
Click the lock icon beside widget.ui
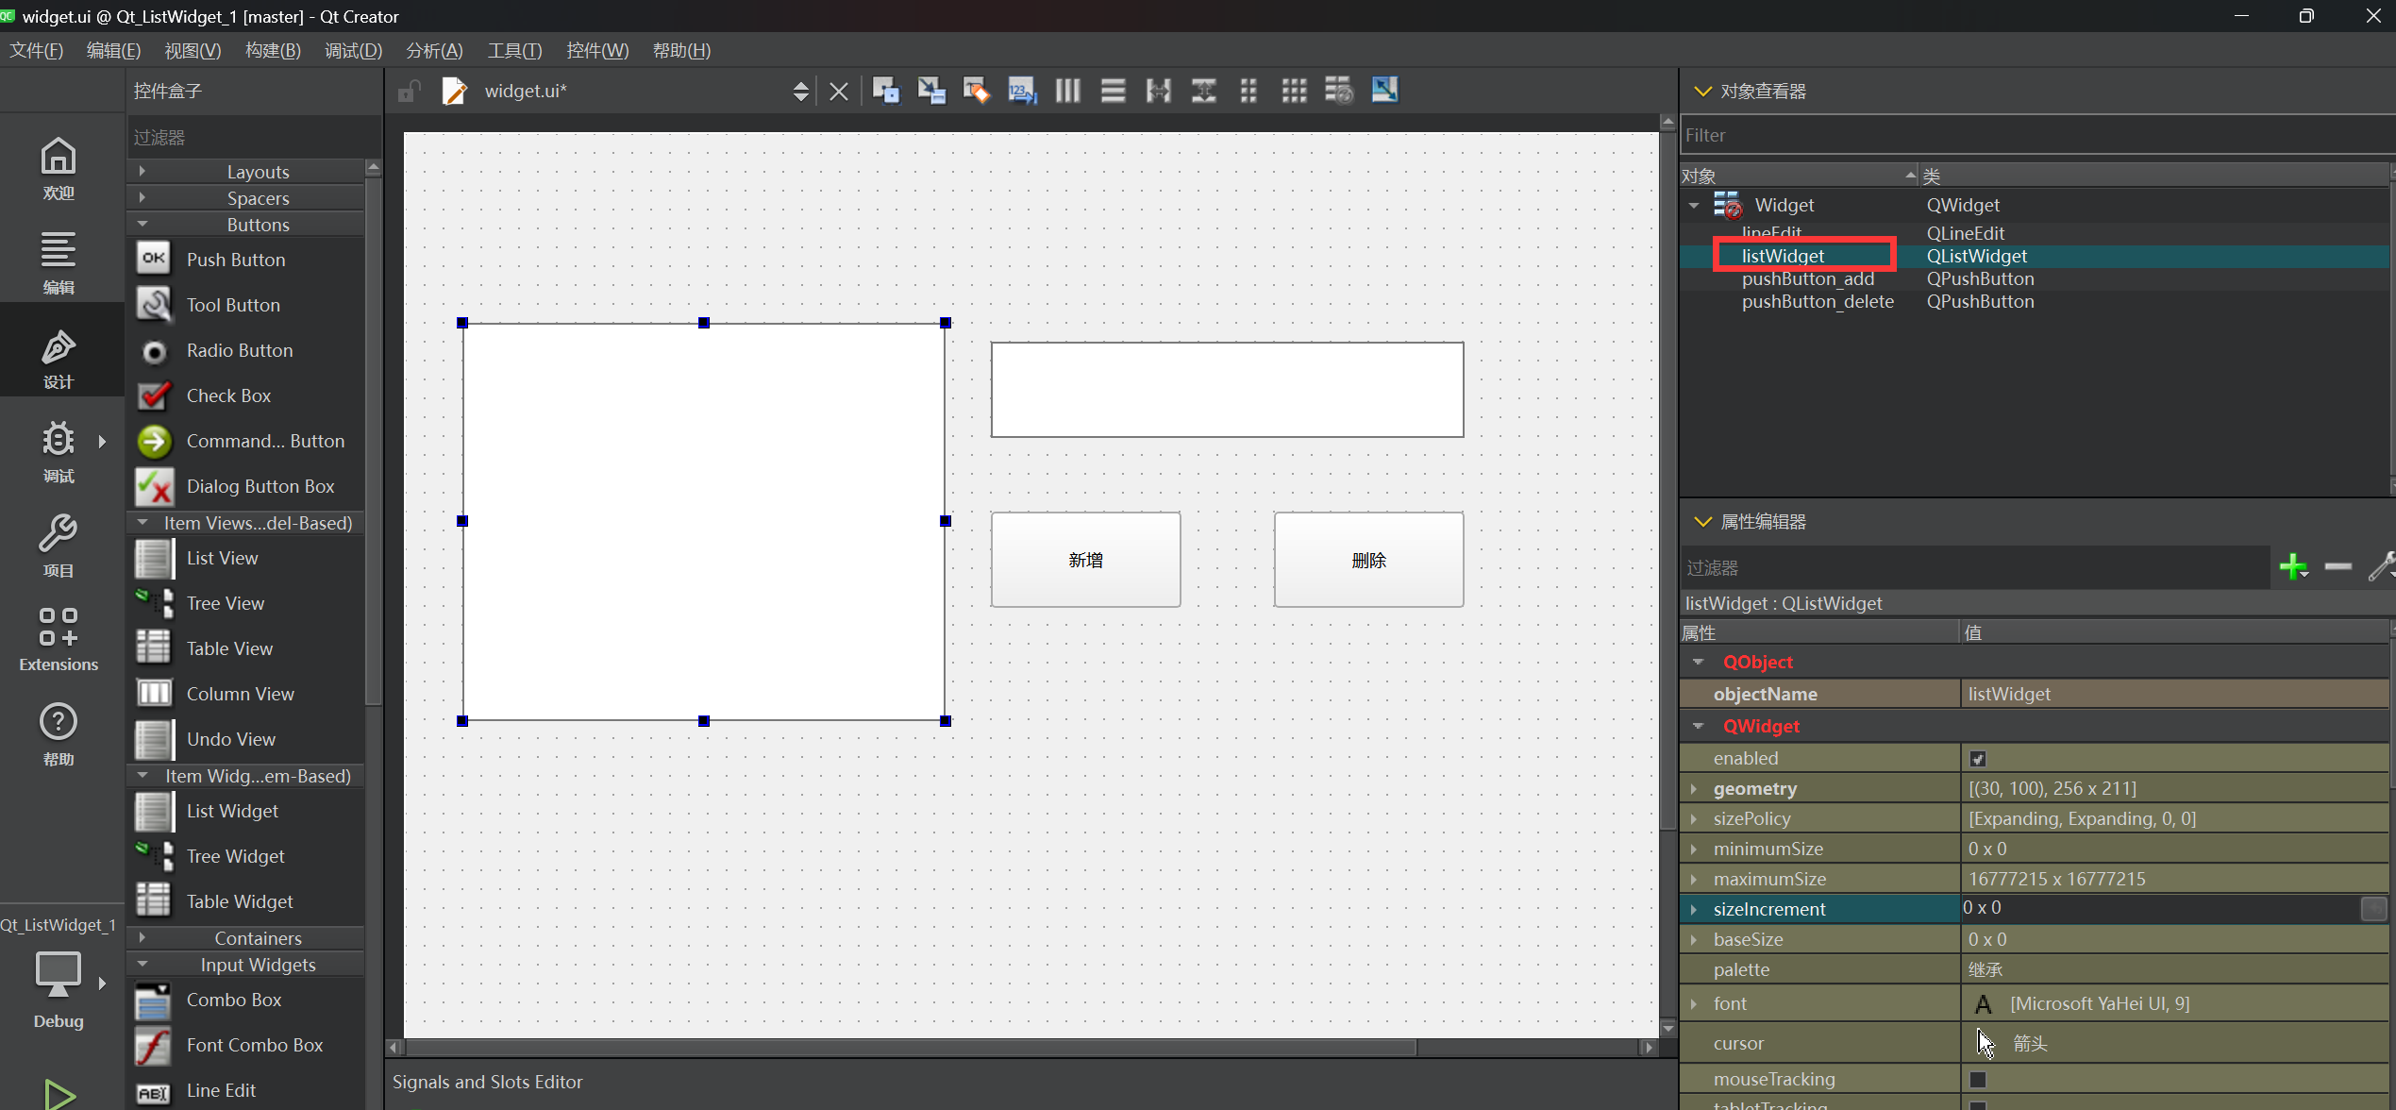click(409, 92)
